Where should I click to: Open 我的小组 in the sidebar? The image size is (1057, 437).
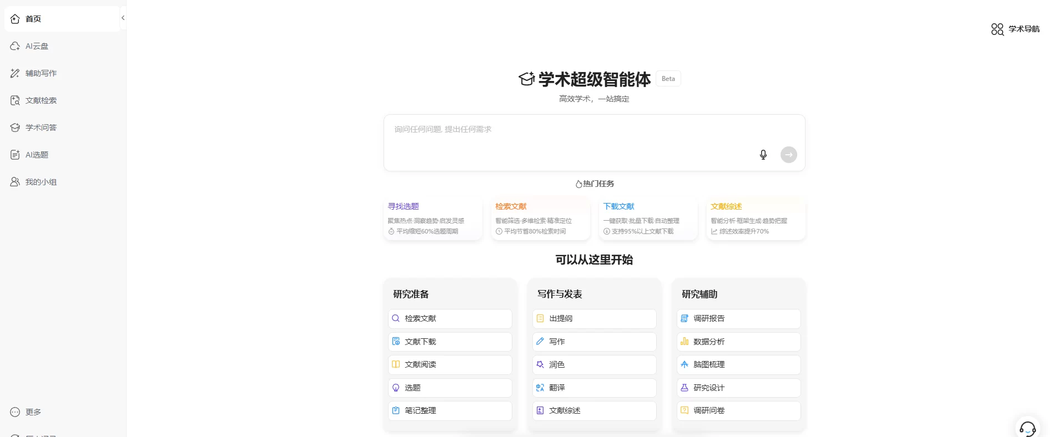[62, 182]
